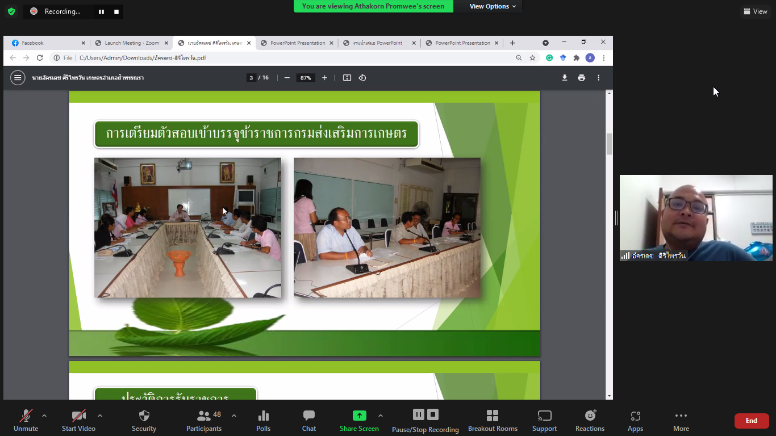
Task: Expand audio options arrow beside Unmute
Action: point(44,416)
